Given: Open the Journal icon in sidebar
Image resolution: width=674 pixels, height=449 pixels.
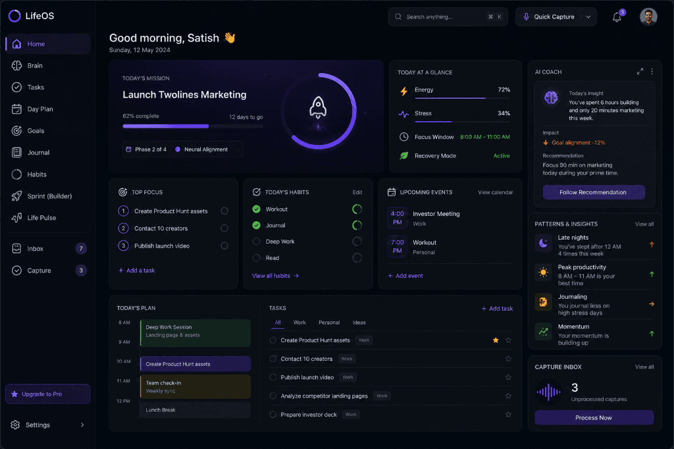Looking at the screenshot, I should pos(16,152).
